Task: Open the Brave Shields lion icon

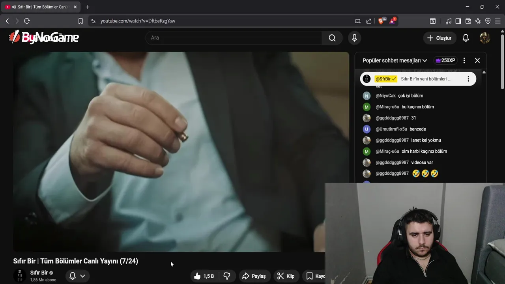Action: point(381,21)
